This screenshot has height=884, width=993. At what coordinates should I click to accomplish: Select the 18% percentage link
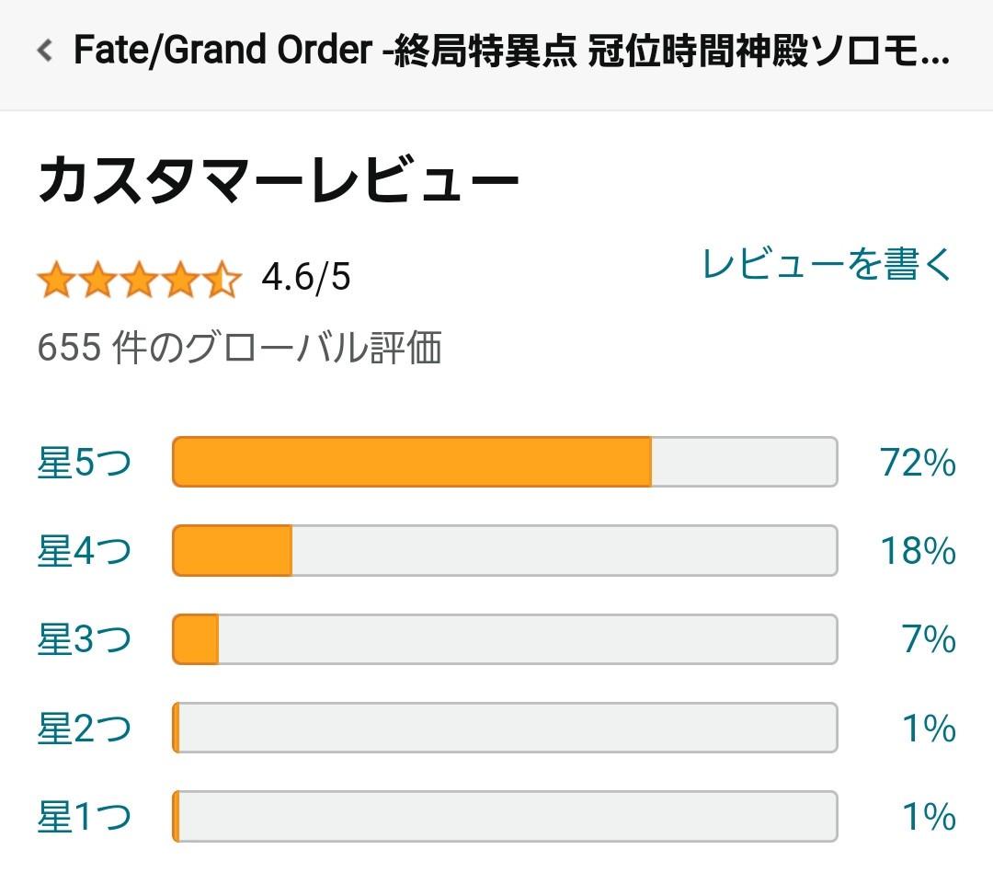coord(918,550)
